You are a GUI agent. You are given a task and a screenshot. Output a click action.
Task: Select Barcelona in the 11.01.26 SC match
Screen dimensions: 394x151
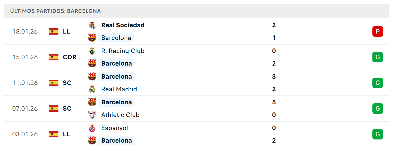coord(117,77)
